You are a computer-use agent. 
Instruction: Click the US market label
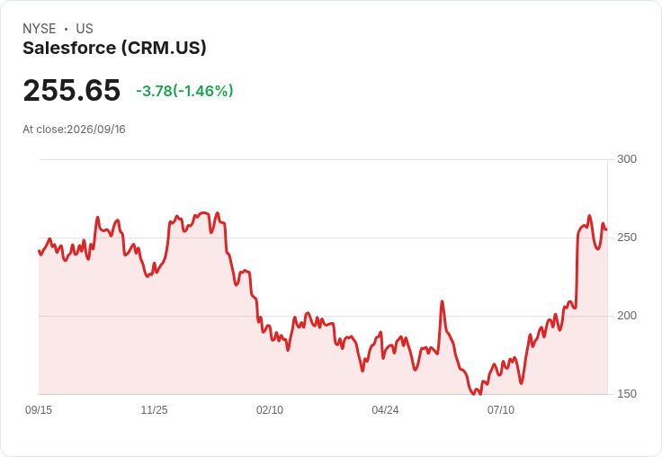tap(85, 29)
